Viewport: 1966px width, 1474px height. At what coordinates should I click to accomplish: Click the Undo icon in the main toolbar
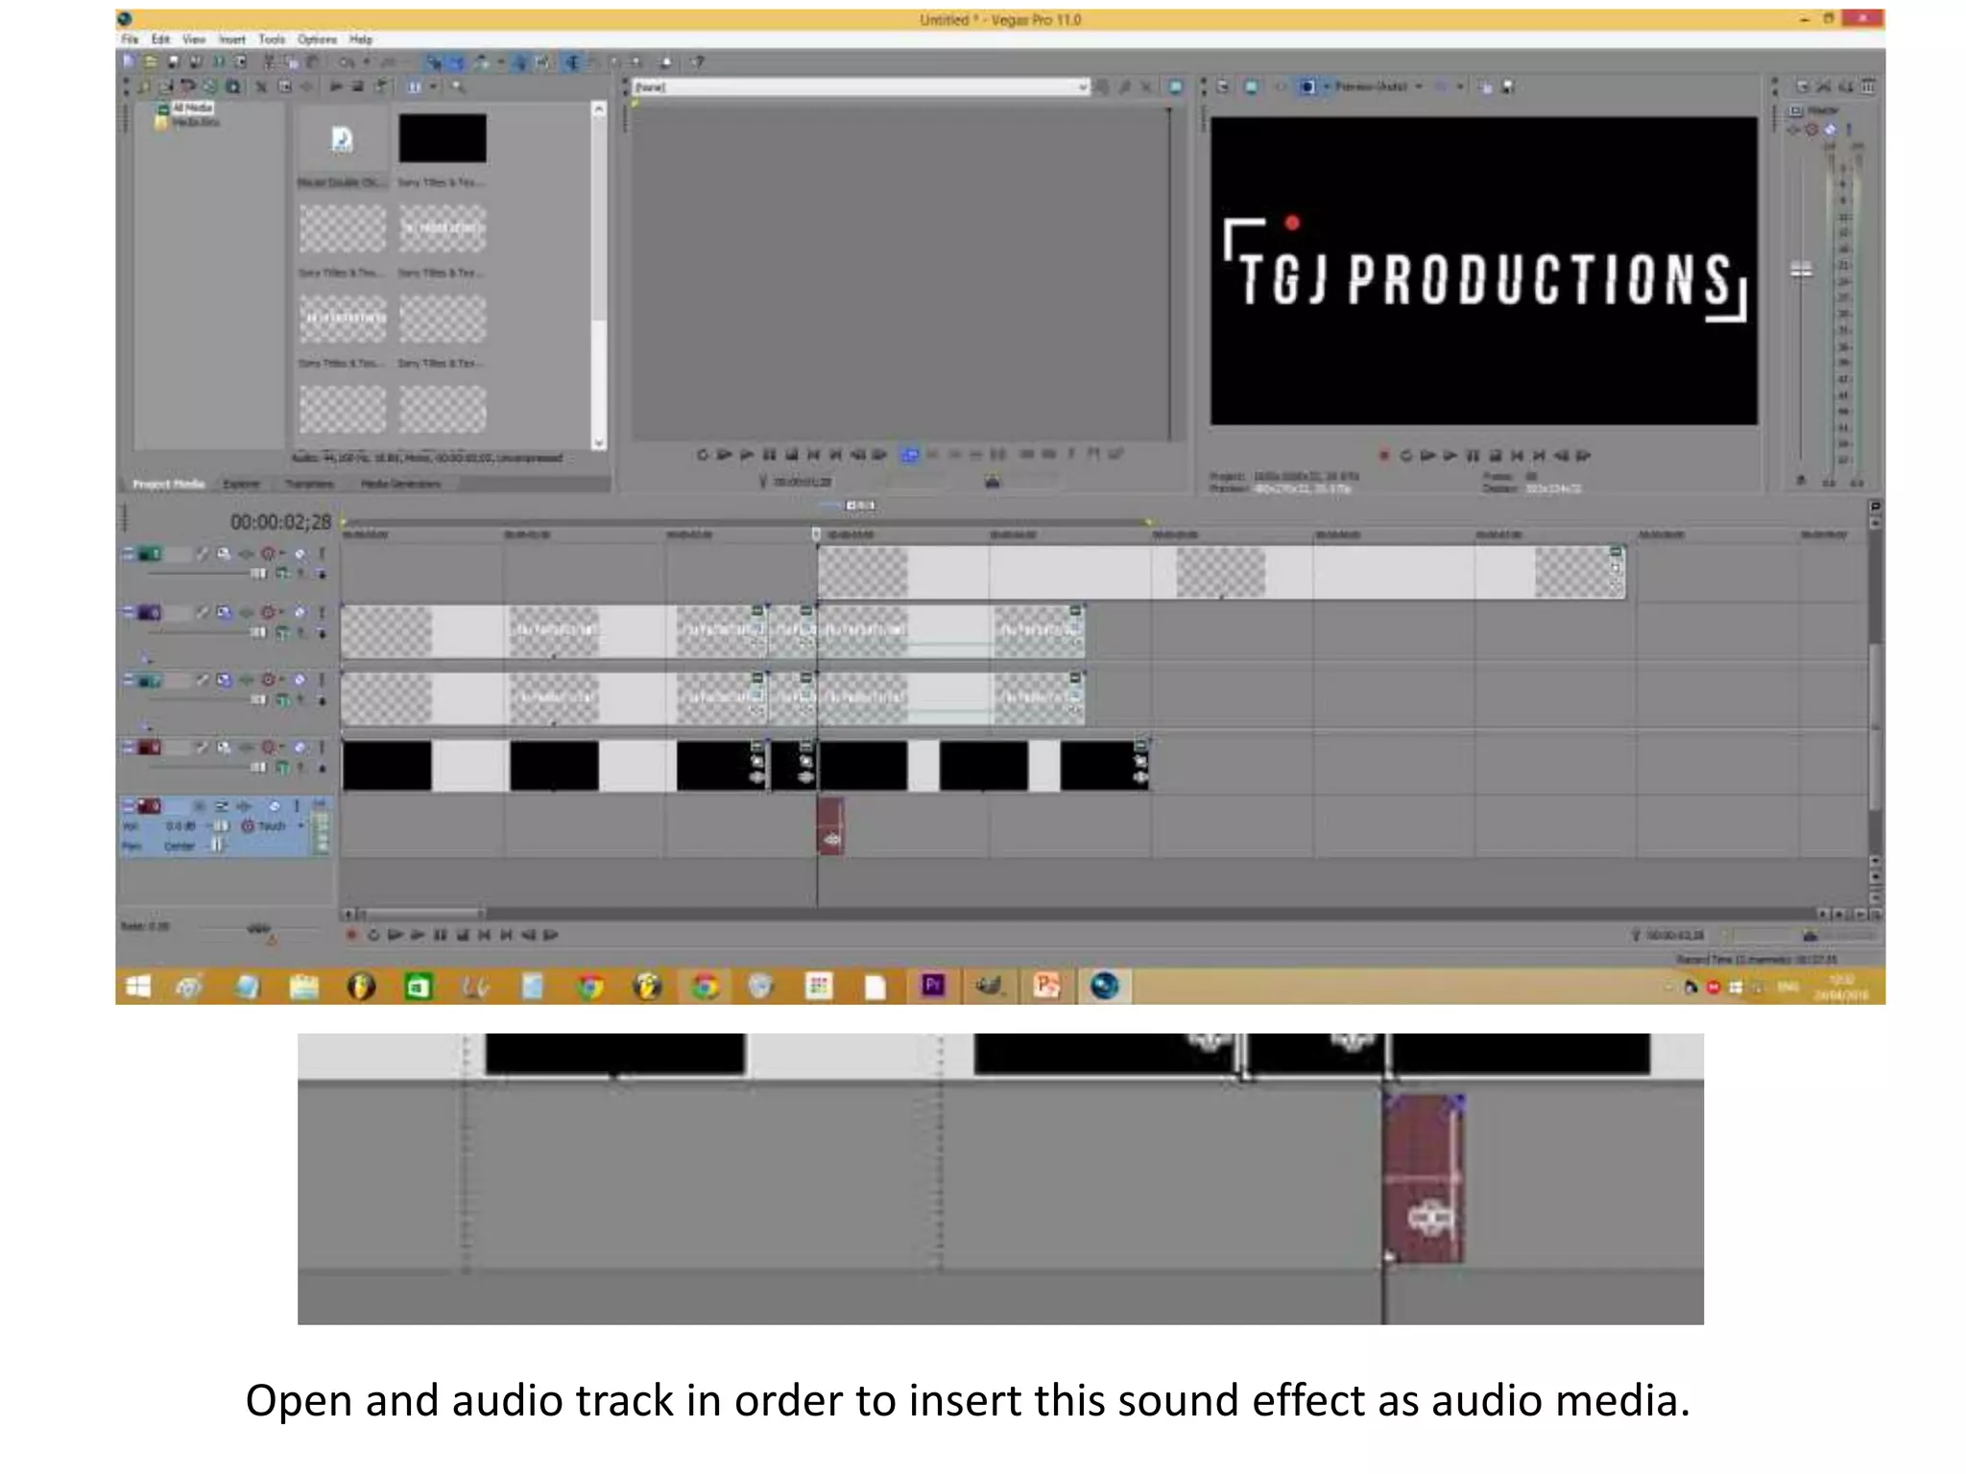347,61
